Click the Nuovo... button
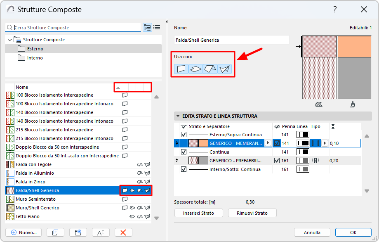Image resolution: width=379 pixels, height=242 pixels. click(24, 233)
